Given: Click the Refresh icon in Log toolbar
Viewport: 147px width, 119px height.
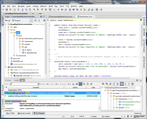Looking at the screenshot, I should pos(87,84).
